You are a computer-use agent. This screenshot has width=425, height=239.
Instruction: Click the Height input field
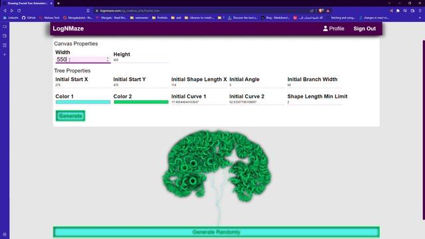point(141,60)
